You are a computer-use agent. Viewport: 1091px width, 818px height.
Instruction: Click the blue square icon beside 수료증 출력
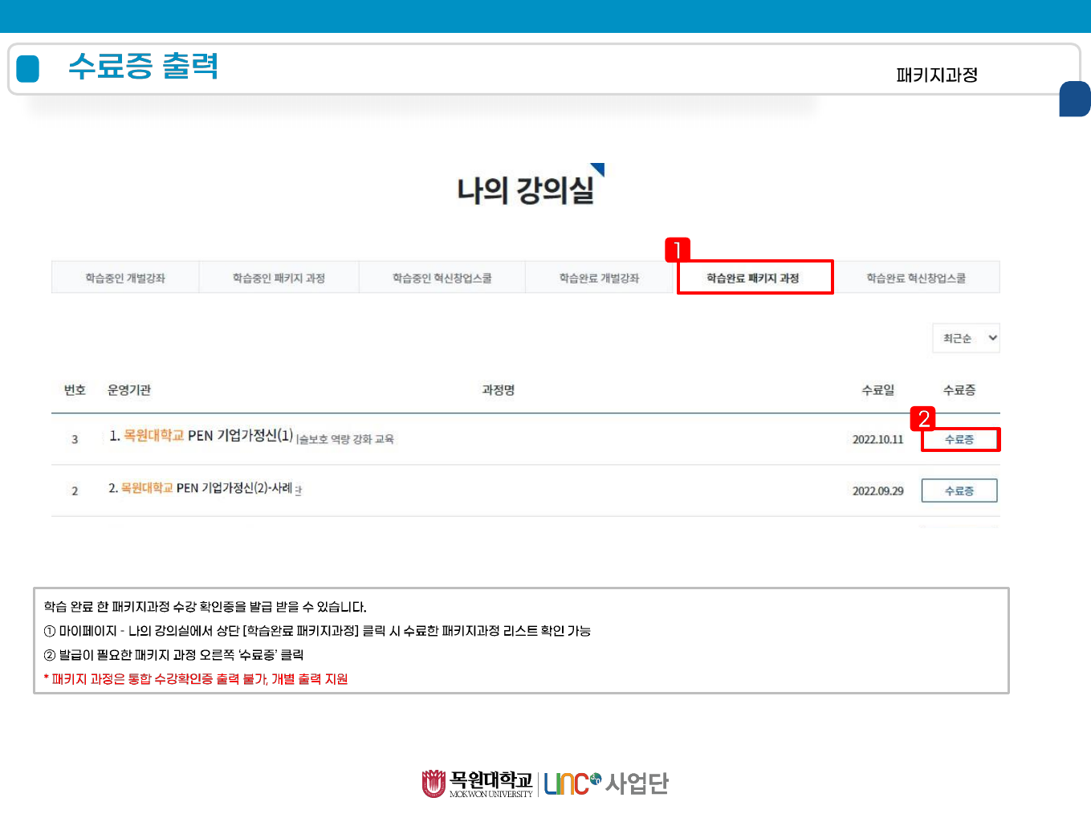coord(28,68)
